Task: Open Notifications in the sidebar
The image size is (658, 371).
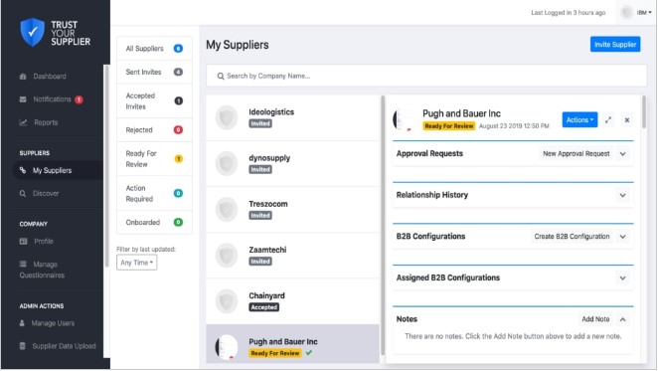Action: click(x=52, y=99)
